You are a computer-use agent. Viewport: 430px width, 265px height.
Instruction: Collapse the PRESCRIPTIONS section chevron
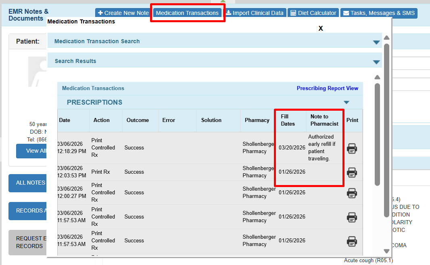tap(346, 103)
